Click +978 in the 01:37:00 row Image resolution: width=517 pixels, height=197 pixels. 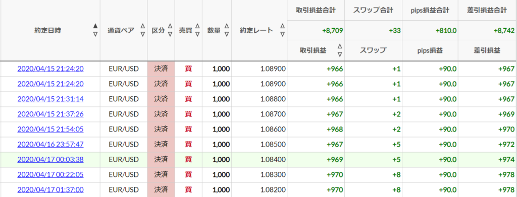point(506,190)
